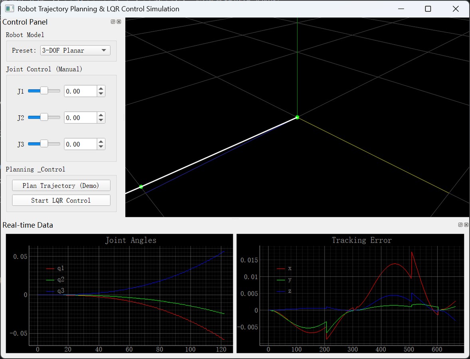Float the Control Panel dock widget
This screenshot has width=470, height=359.
(x=113, y=22)
